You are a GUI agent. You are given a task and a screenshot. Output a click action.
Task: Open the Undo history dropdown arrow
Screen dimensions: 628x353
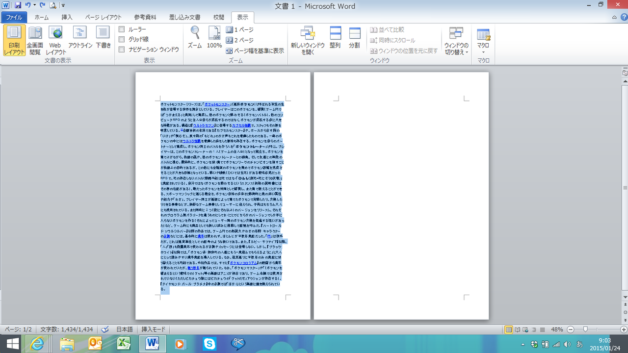click(x=34, y=6)
